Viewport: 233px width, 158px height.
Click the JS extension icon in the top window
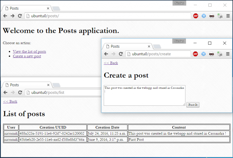pos(220,16)
